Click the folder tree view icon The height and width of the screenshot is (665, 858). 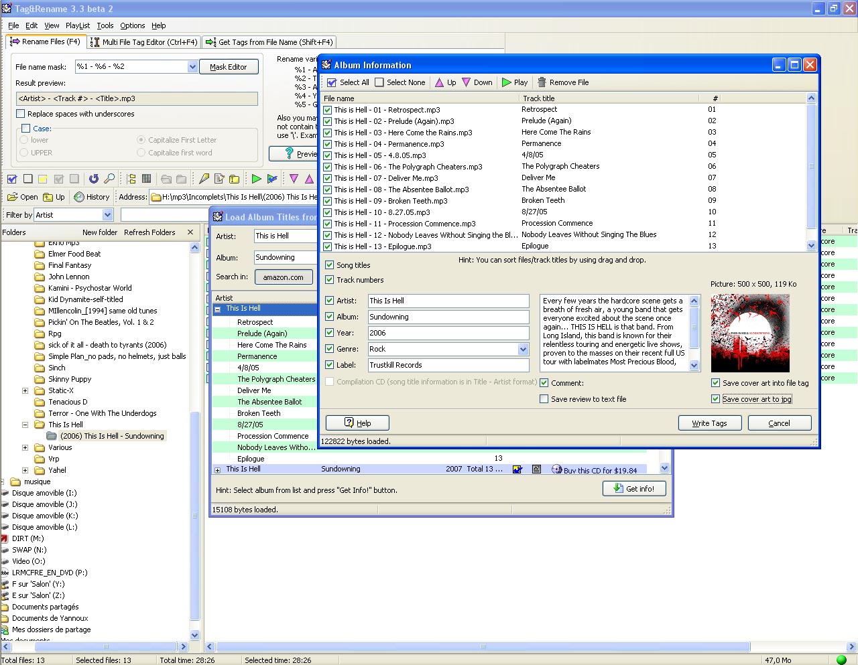pos(131,179)
